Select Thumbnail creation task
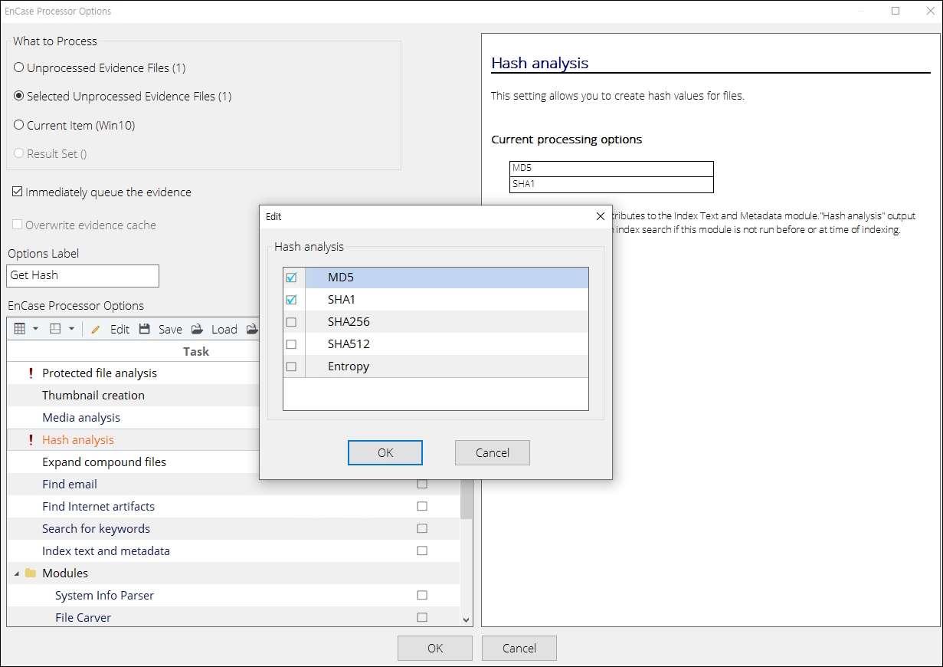Image resolution: width=943 pixels, height=667 pixels. click(93, 396)
